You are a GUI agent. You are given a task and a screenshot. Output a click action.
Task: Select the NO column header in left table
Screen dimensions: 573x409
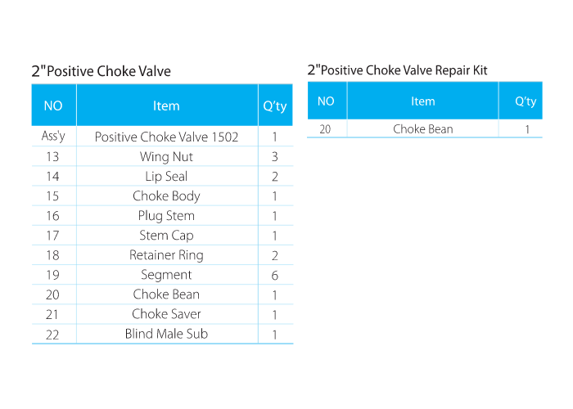click(x=53, y=106)
